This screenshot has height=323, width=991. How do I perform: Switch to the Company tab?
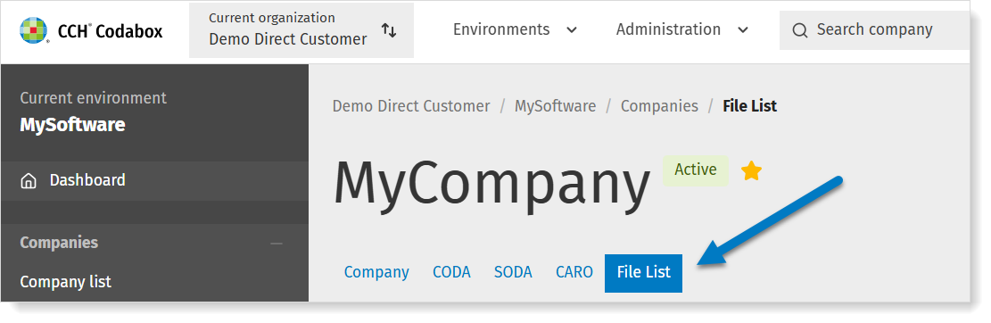coord(376,272)
